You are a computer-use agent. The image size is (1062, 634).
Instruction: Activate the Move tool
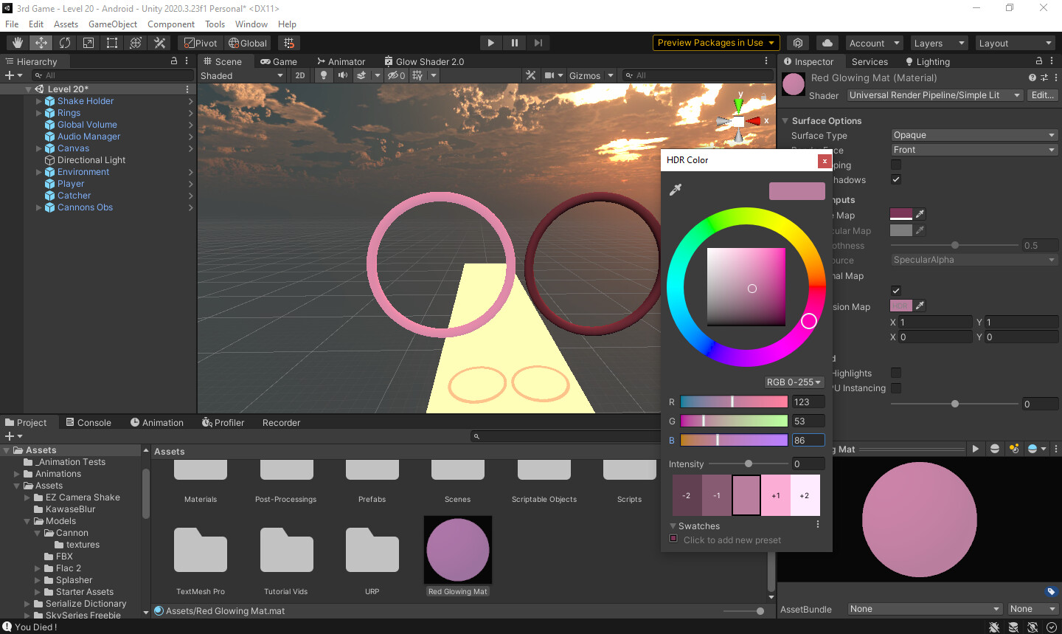point(41,42)
